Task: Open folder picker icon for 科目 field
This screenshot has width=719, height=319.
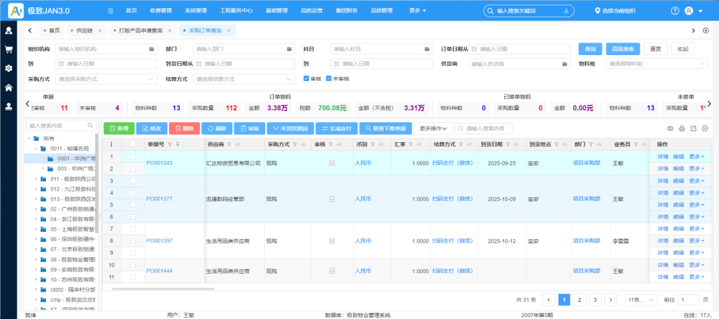Action: 427,49
